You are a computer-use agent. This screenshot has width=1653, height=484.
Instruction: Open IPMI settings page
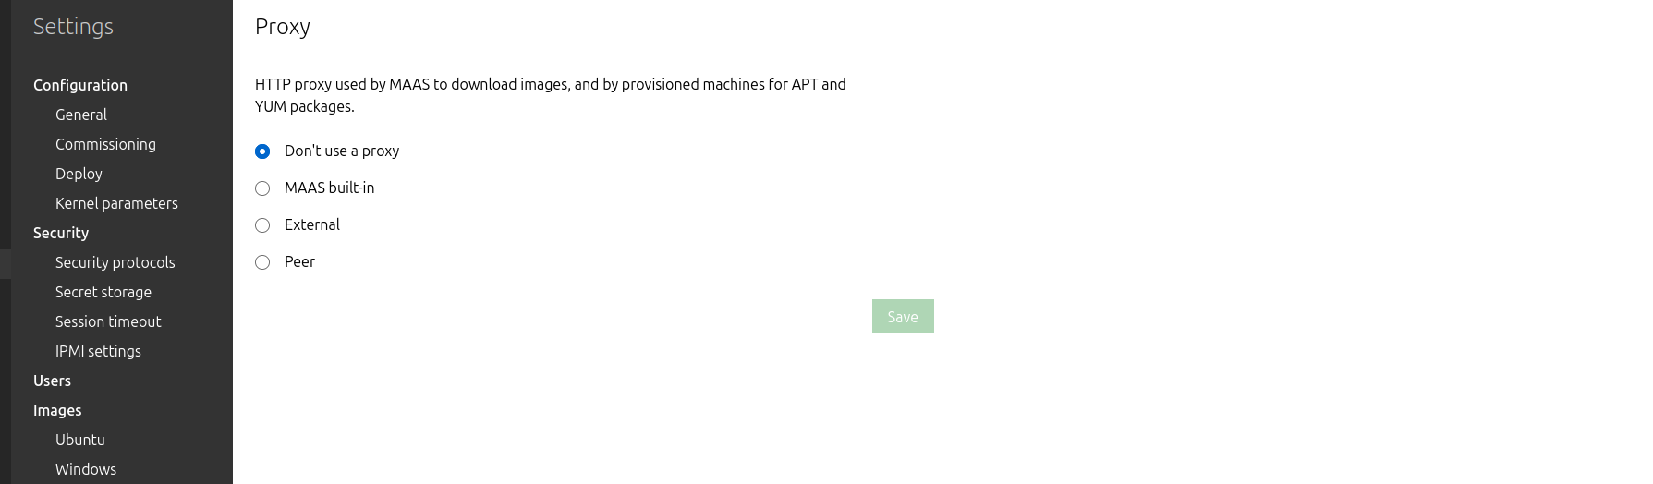[98, 351]
